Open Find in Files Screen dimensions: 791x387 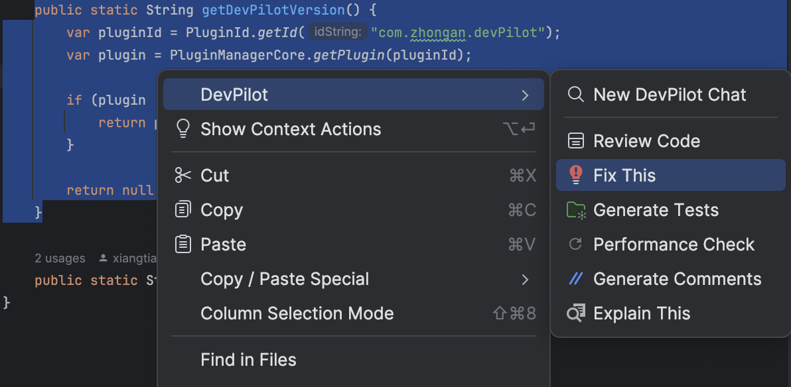tap(248, 360)
